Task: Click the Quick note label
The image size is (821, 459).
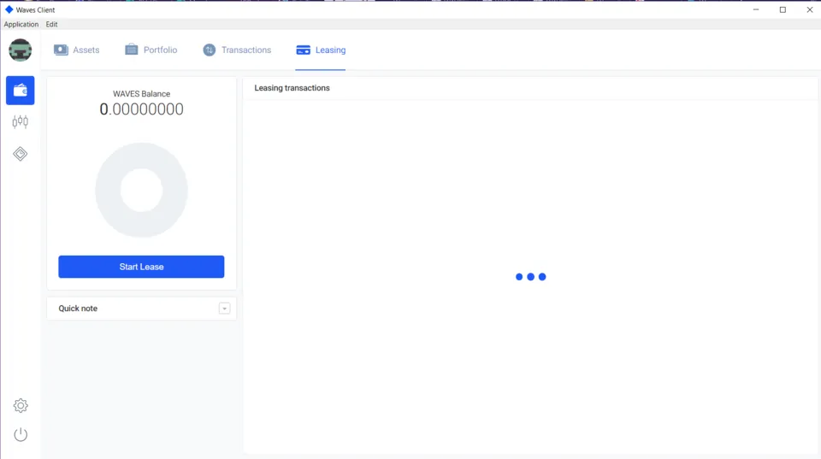Action: pos(78,309)
